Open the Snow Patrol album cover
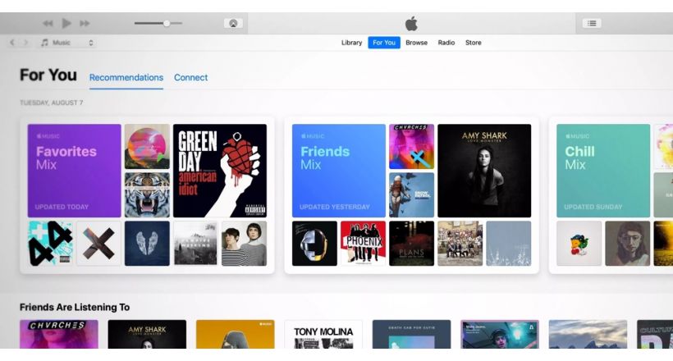The width and height of the screenshot is (673, 361). (x=412, y=195)
